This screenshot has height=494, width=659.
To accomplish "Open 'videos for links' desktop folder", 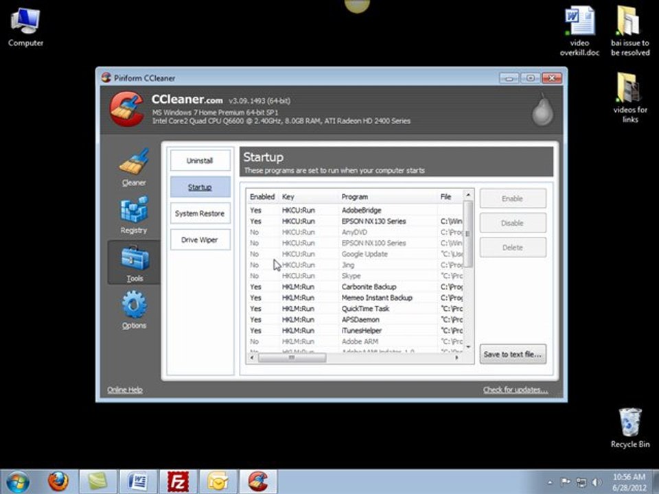I will pos(630,98).
